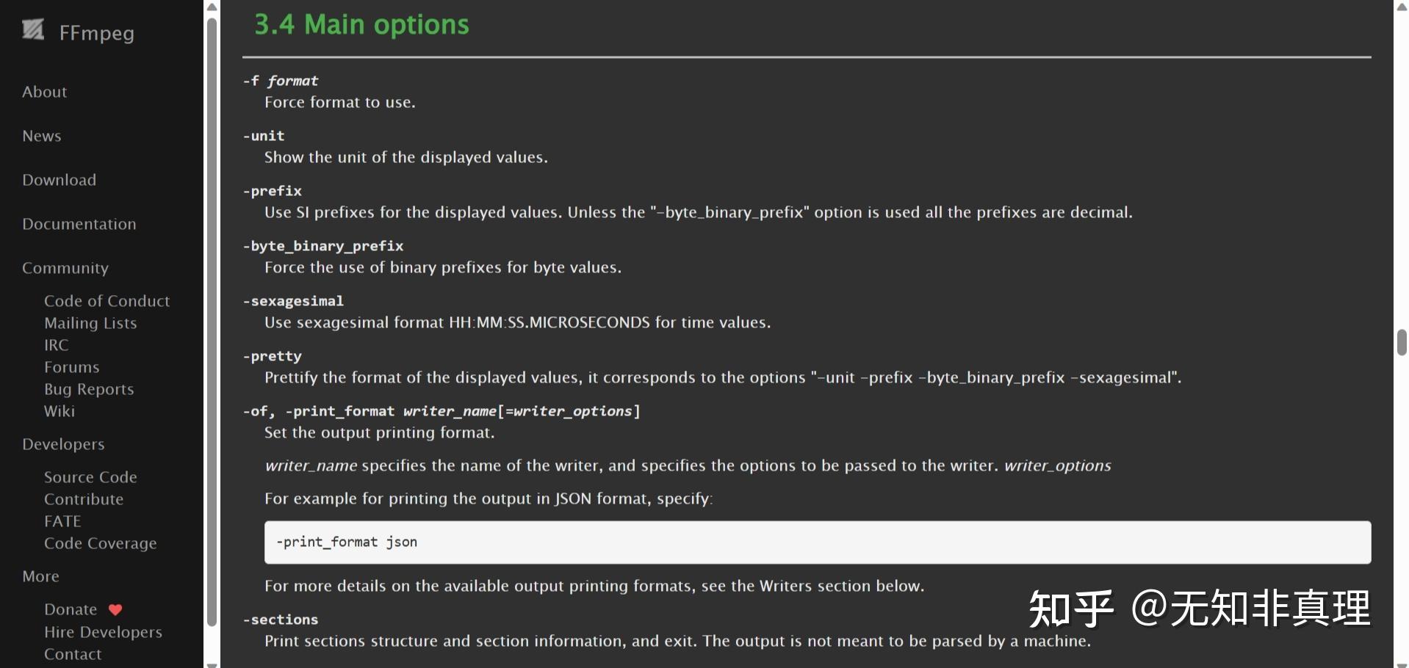1409x668 pixels.
Task: Open the FATE link
Action: click(62, 521)
